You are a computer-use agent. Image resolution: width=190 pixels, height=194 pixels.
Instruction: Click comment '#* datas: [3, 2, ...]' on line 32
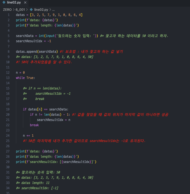[x=54, y=177]
